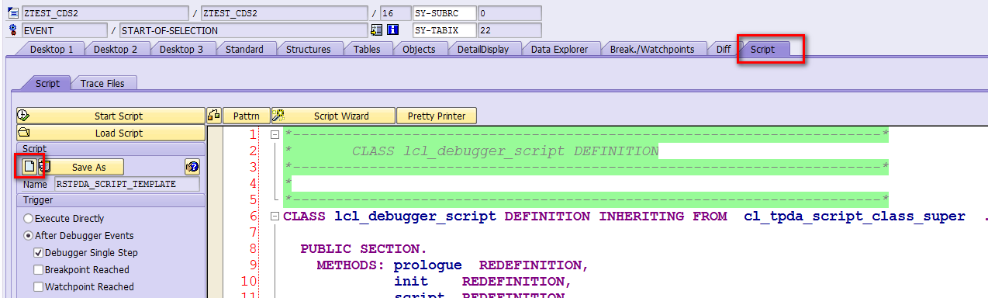Screen dimensions: 988x298
Task: Run Pretty Printer on the script
Action: (437, 116)
